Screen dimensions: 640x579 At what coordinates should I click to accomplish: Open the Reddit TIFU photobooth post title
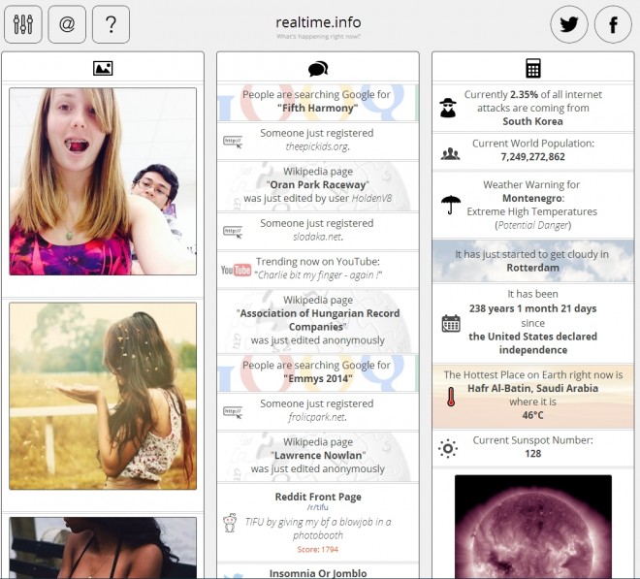point(318,529)
